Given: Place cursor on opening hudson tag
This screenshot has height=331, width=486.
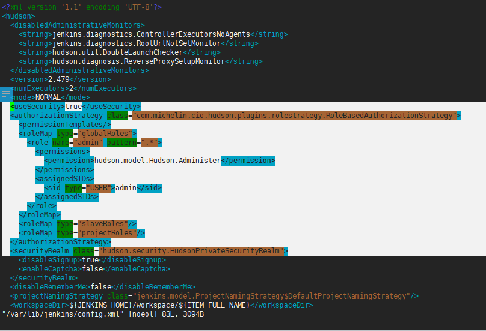Looking at the screenshot, I should (x=19, y=16).
